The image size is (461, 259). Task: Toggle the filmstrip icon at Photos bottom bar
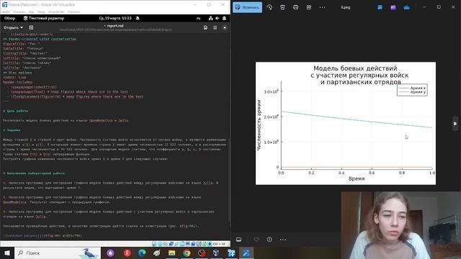pyautogui.click(x=238, y=240)
